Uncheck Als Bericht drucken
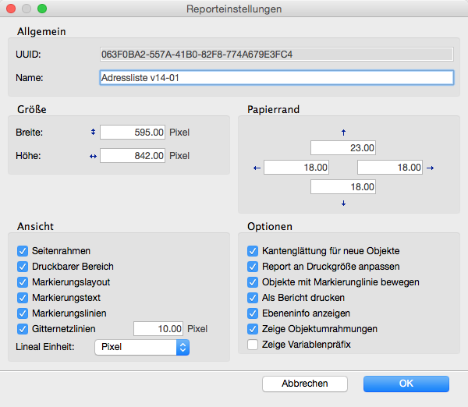This screenshot has width=468, height=407. coord(253,298)
